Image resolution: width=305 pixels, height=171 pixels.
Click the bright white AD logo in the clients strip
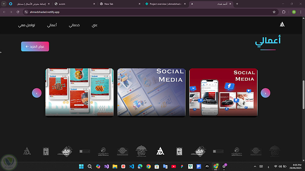(x=160, y=151)
